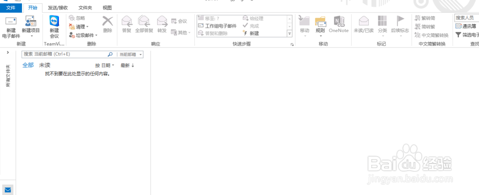
Task: Click the 转发 icon
Action: pos(162,22)
